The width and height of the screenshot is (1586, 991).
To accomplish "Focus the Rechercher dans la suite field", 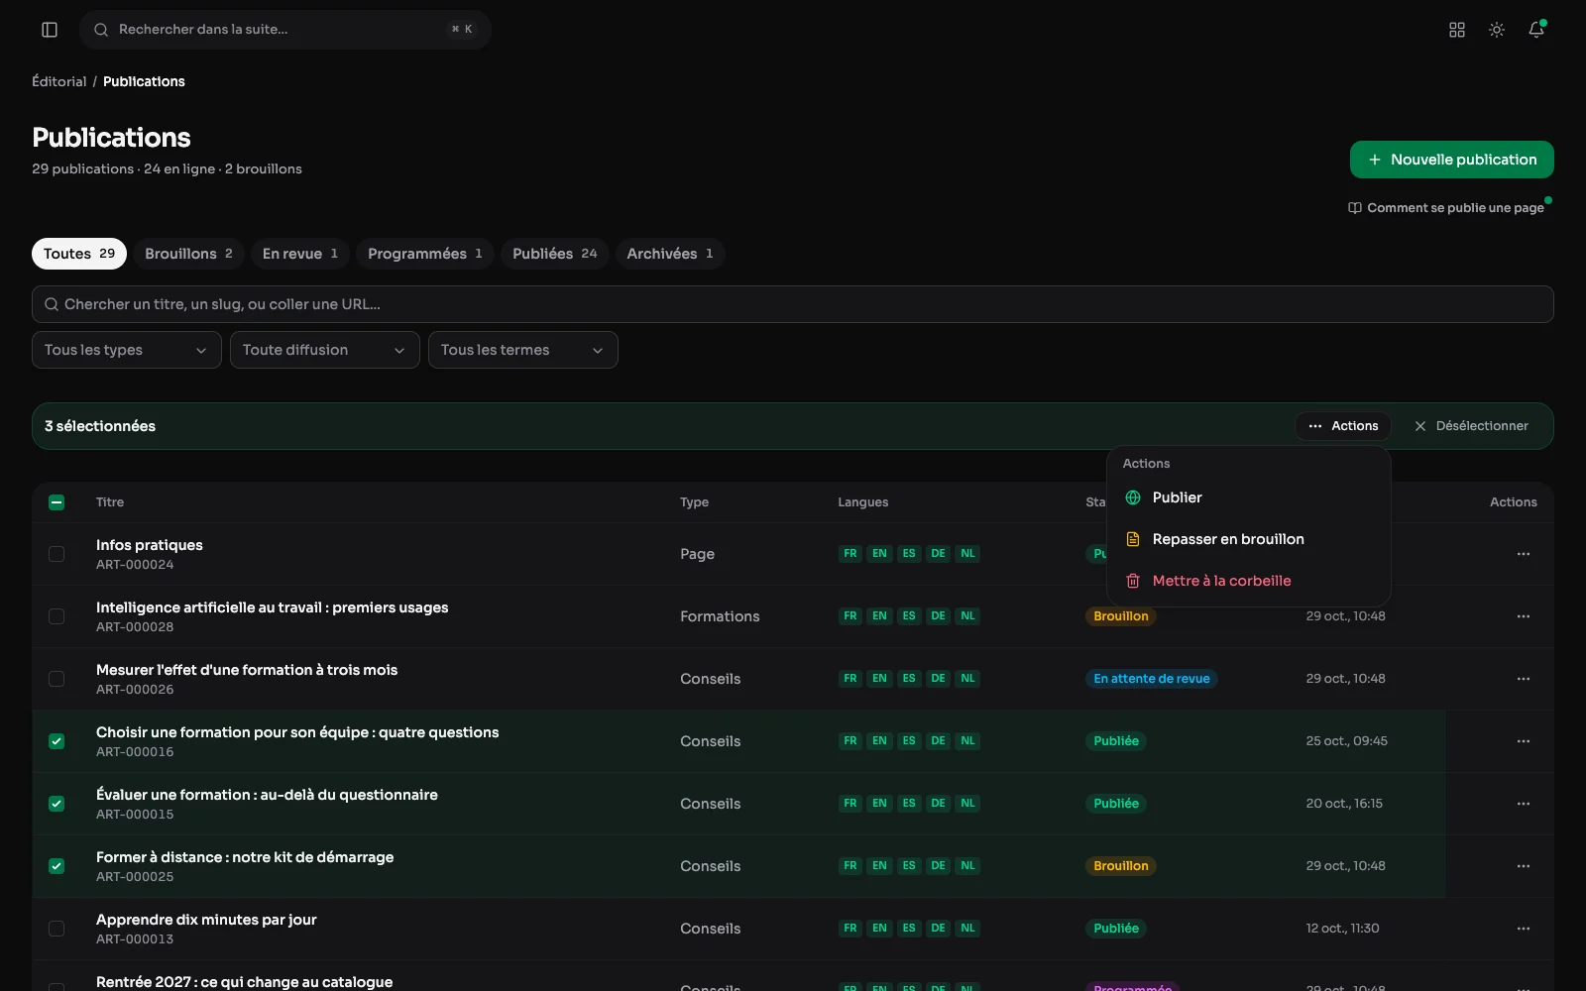I will tap(285, 30).
